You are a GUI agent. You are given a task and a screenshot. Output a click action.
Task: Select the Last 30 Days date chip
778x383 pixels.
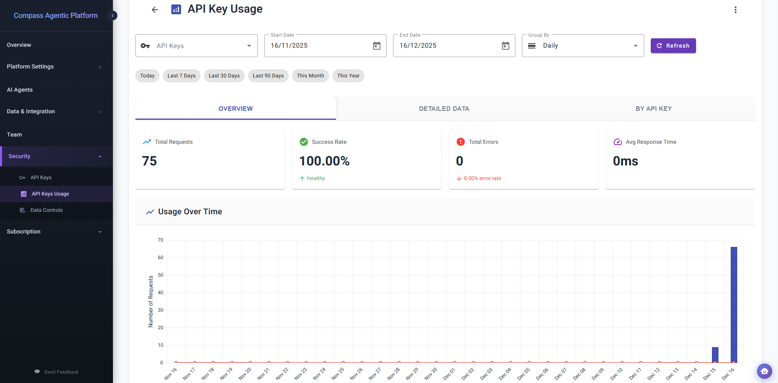pos(224,76)
